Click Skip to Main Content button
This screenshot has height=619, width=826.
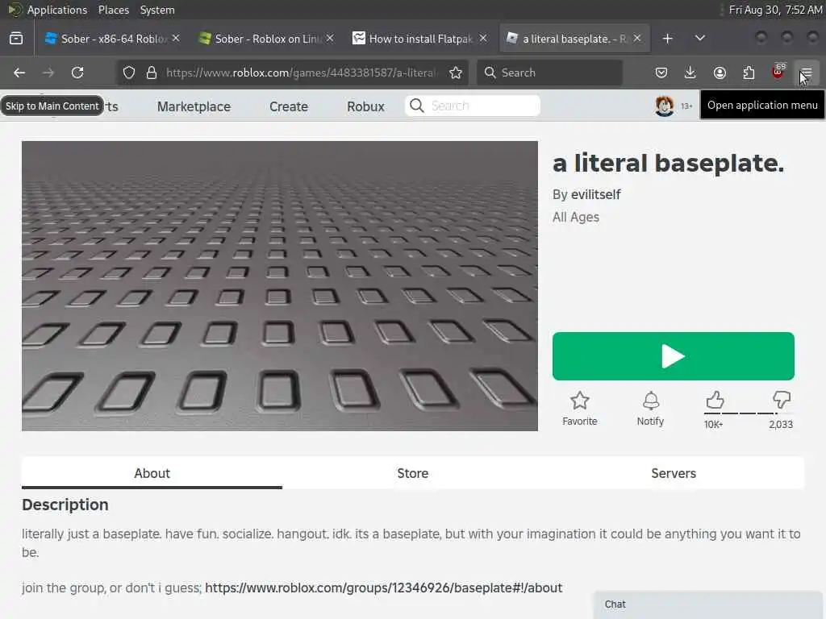coord(52,106)
